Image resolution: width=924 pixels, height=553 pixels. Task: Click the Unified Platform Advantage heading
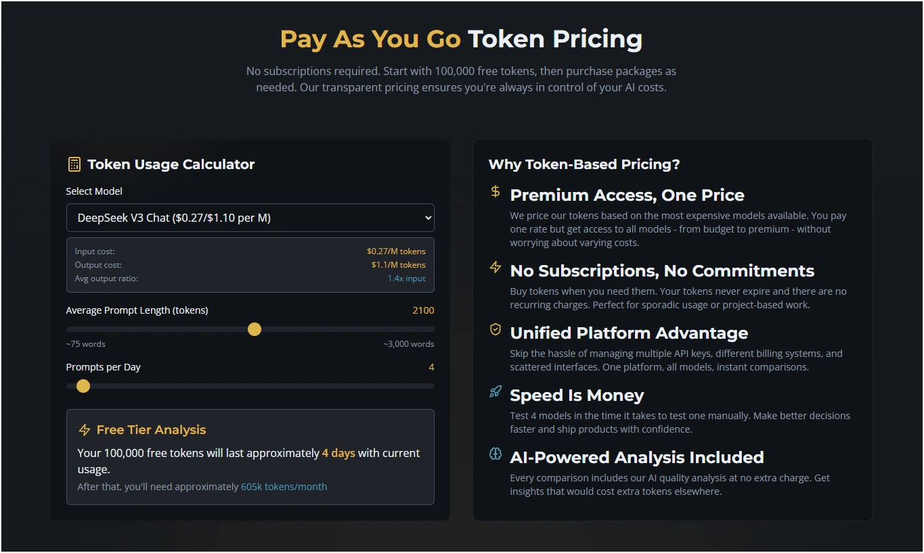(629, 333)
